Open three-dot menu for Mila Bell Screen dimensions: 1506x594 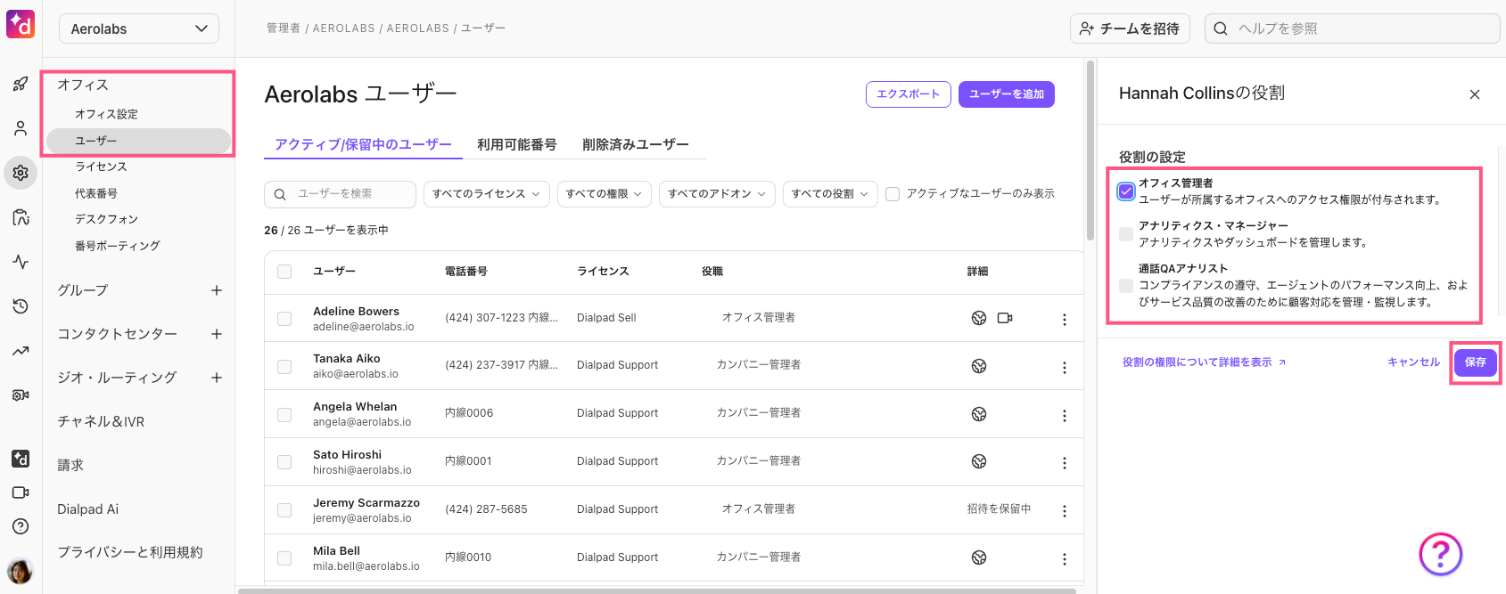(1064, 558)
